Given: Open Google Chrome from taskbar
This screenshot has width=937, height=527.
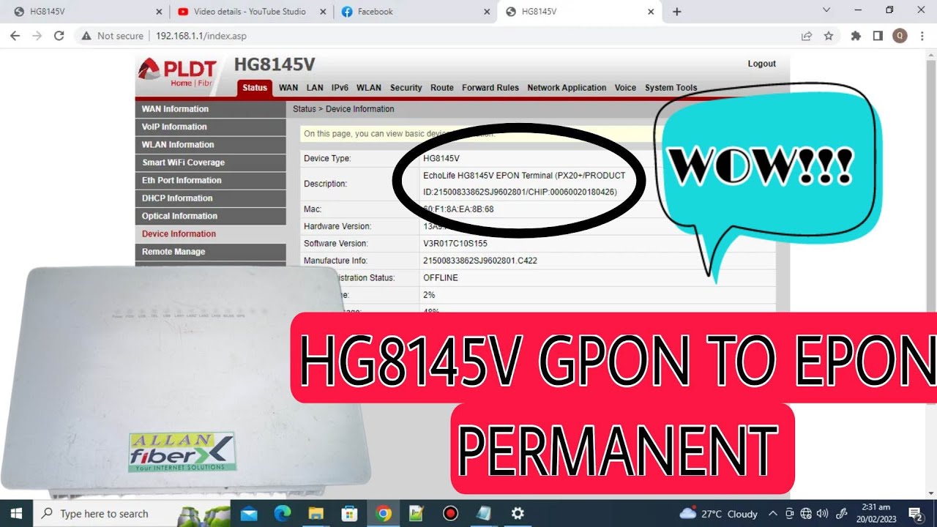Looking at the screenshot, I should tap(383, 513).
